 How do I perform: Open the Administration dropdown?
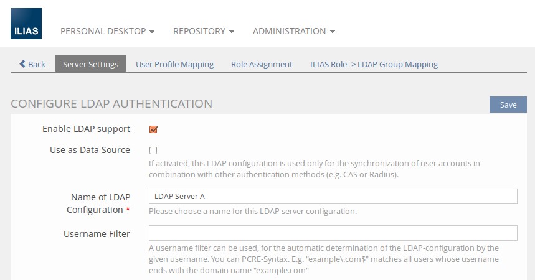pos(294,31)
